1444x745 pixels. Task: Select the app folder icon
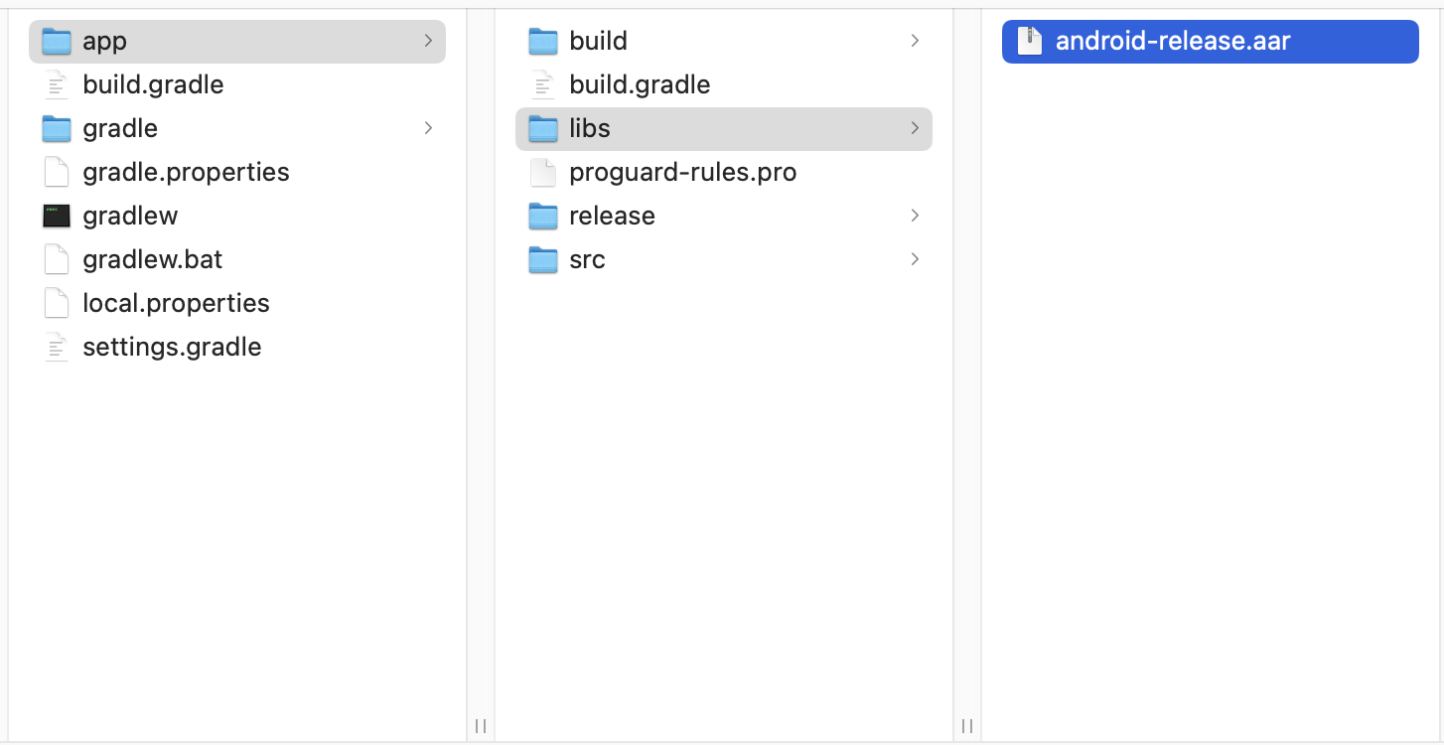coord(57,41)
